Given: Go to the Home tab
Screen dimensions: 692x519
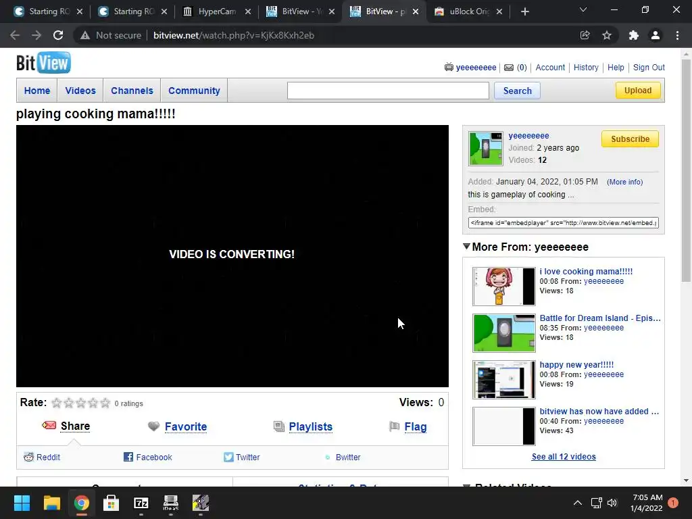Looking at the screenshot, I should [x=37, y=91].
